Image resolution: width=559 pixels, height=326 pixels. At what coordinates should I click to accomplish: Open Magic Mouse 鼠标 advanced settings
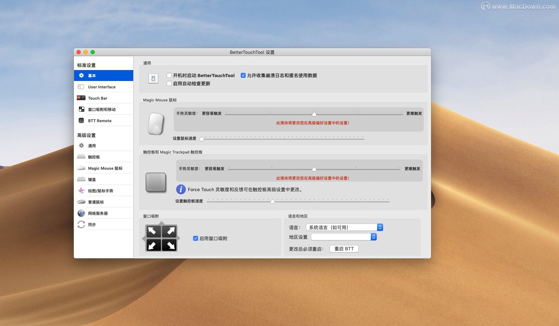(104, 168)
